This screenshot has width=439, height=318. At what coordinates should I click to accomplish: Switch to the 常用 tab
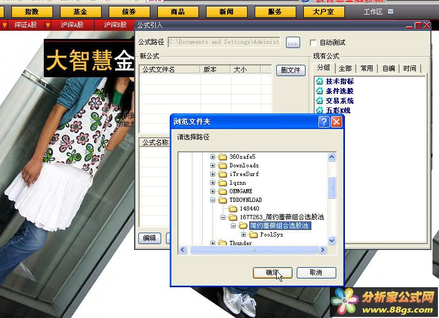[367, 69]
